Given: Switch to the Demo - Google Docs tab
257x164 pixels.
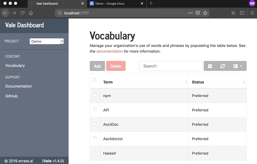Looking at the screenshot, I should click(113, 4).
